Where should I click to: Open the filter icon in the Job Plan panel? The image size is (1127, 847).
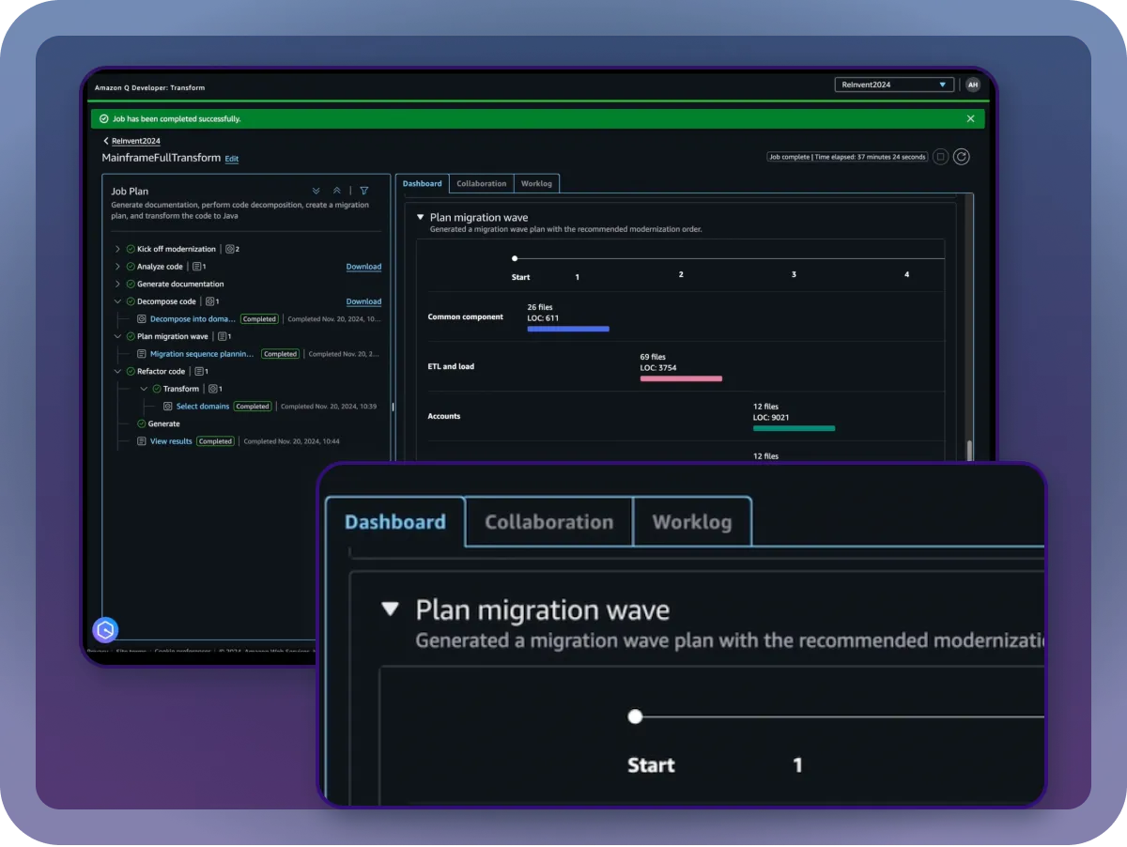364,191
